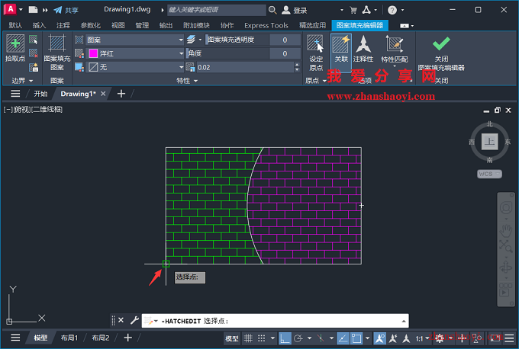Click the navigation bar pan hand icon

(x=505, y=230)
